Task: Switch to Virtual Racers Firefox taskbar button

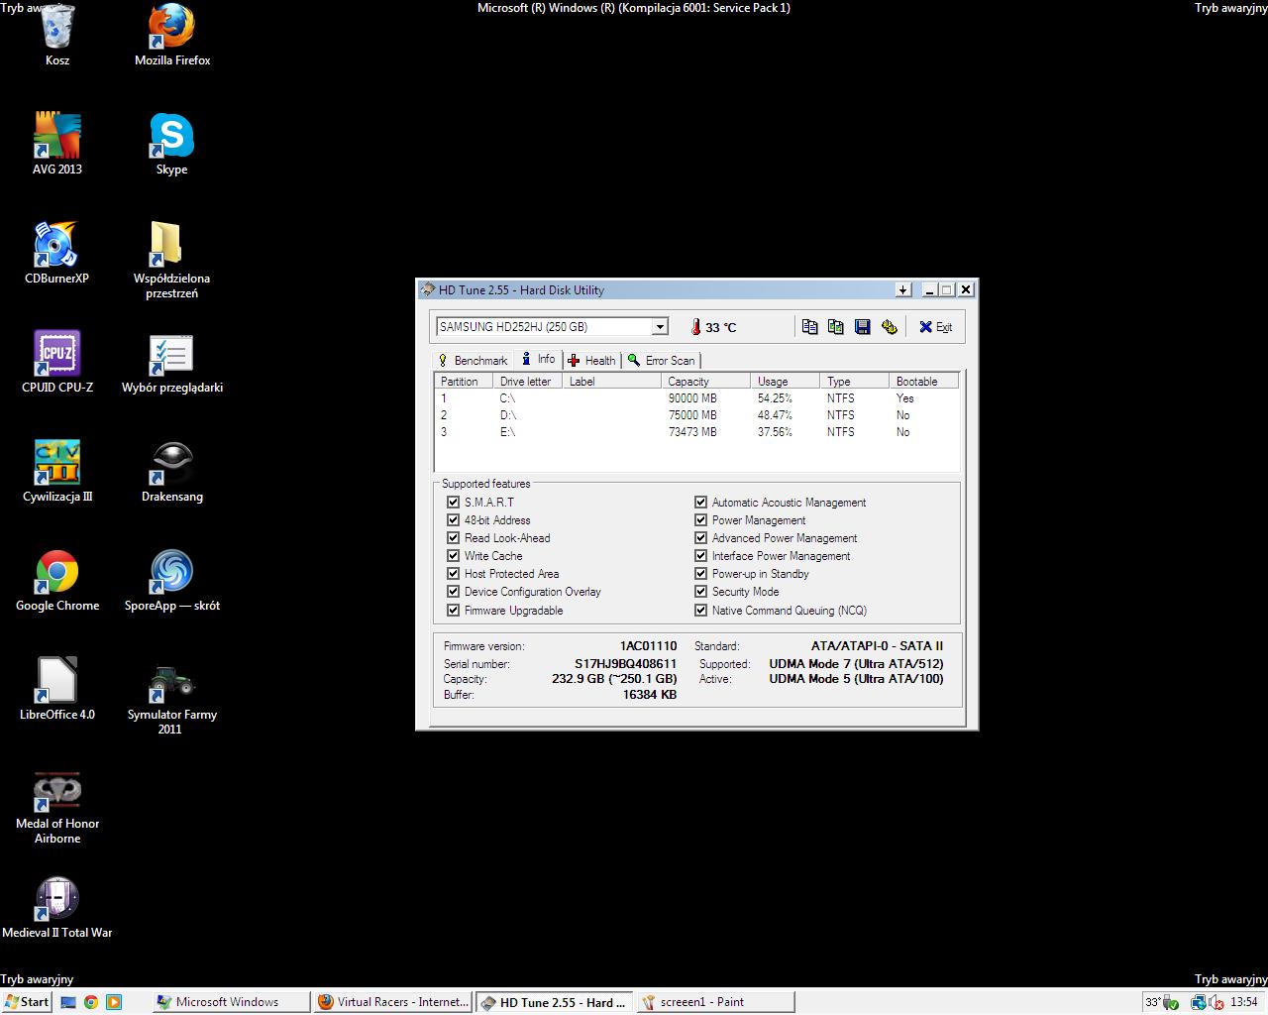Action: [x=393, y=1002]
